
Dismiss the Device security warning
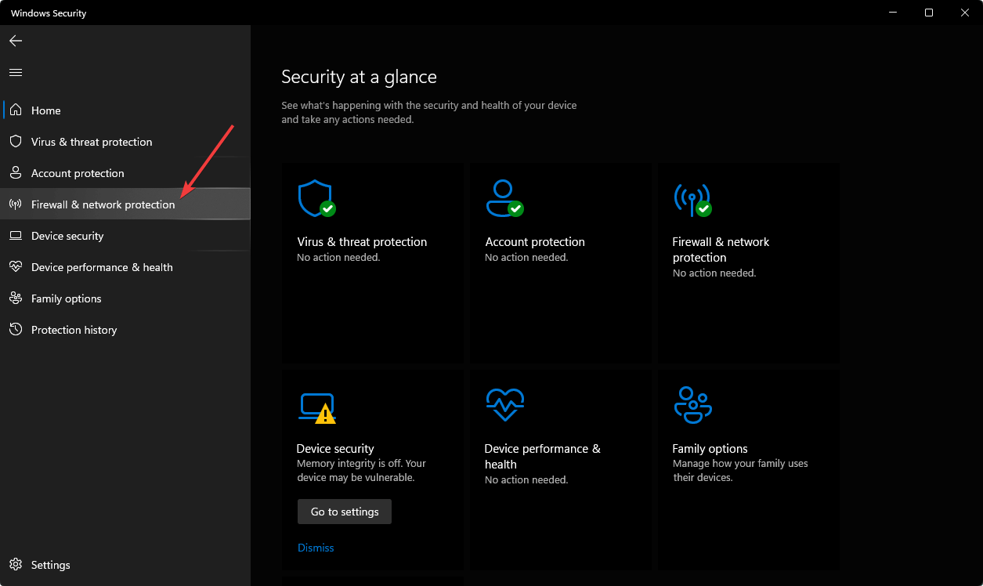(316, 548)
